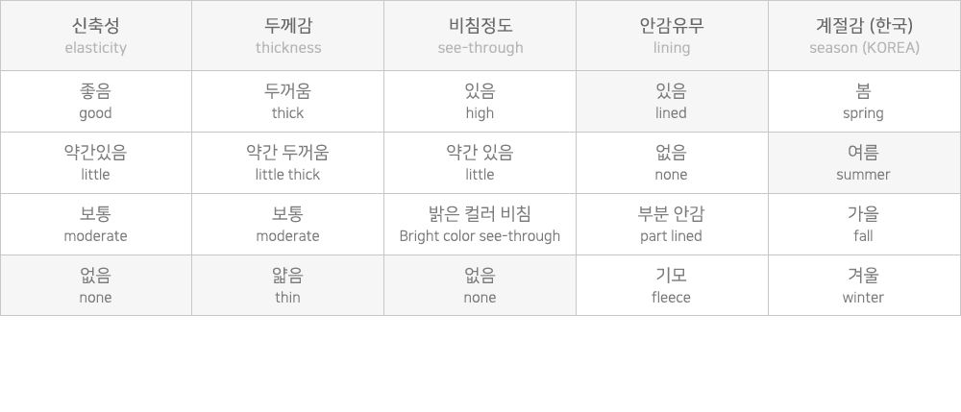Click the 'fall' season cell

pyautogui.click(x=864, y=225)
